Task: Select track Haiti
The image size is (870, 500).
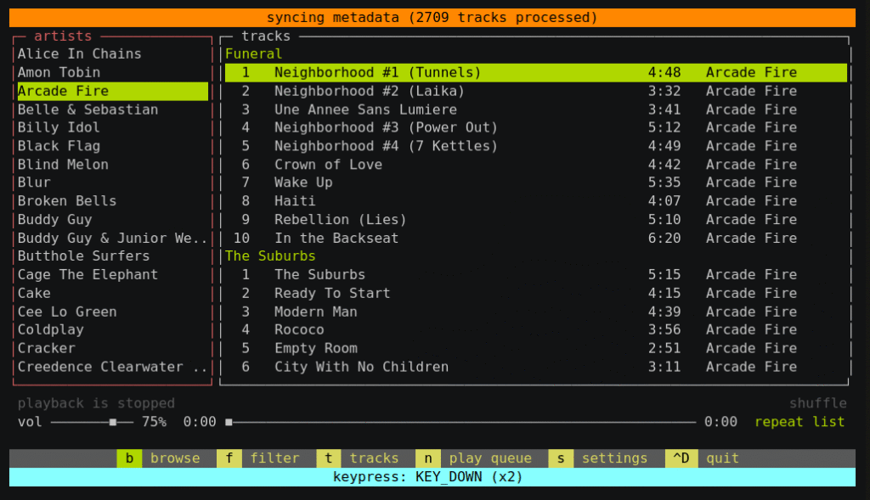Action: (536, 200)
